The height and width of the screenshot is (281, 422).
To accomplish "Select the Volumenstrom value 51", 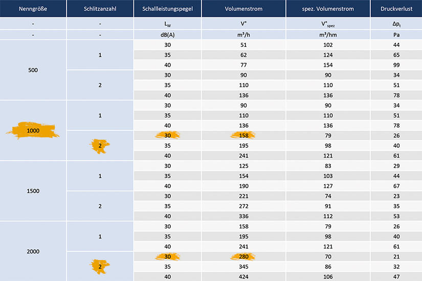I will [242, 45].
